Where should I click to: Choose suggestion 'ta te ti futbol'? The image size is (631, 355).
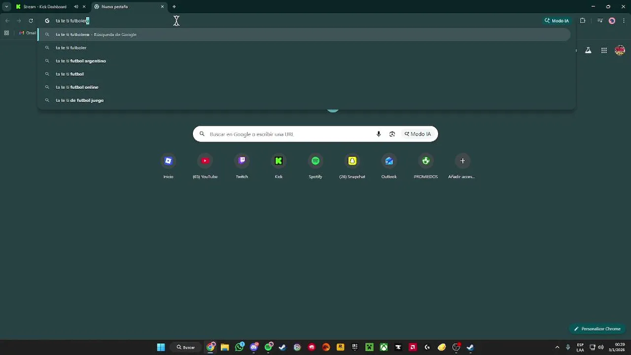click(304, 74)
